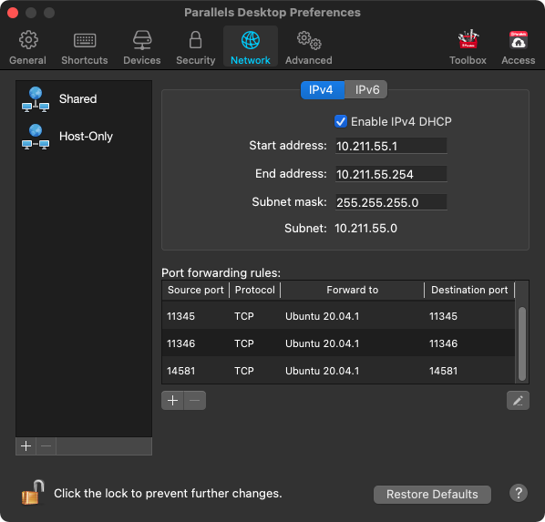Click the End address field
545x522 pixels.
click(391, 174)
